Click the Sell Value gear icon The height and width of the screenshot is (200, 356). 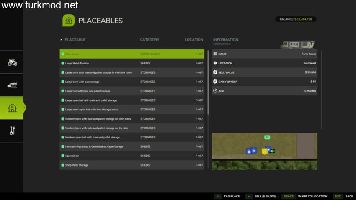(215, 72)
